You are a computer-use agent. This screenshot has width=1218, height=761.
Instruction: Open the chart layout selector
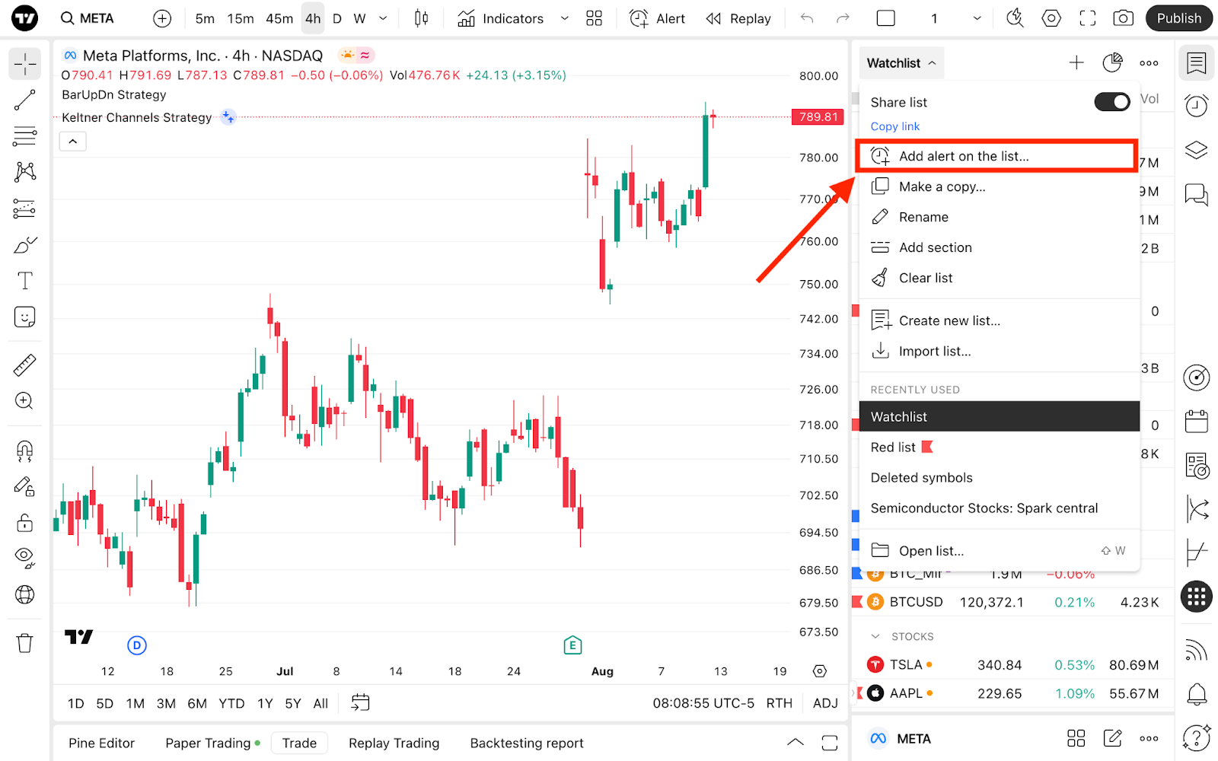[x=886, y=18]
